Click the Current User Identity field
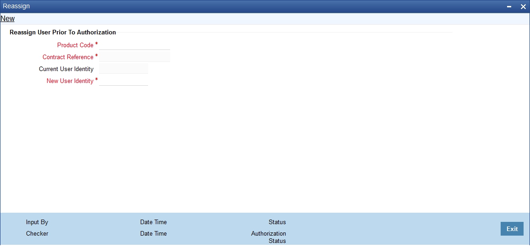Screen dimensions: 530x248 tap(123, 69)
